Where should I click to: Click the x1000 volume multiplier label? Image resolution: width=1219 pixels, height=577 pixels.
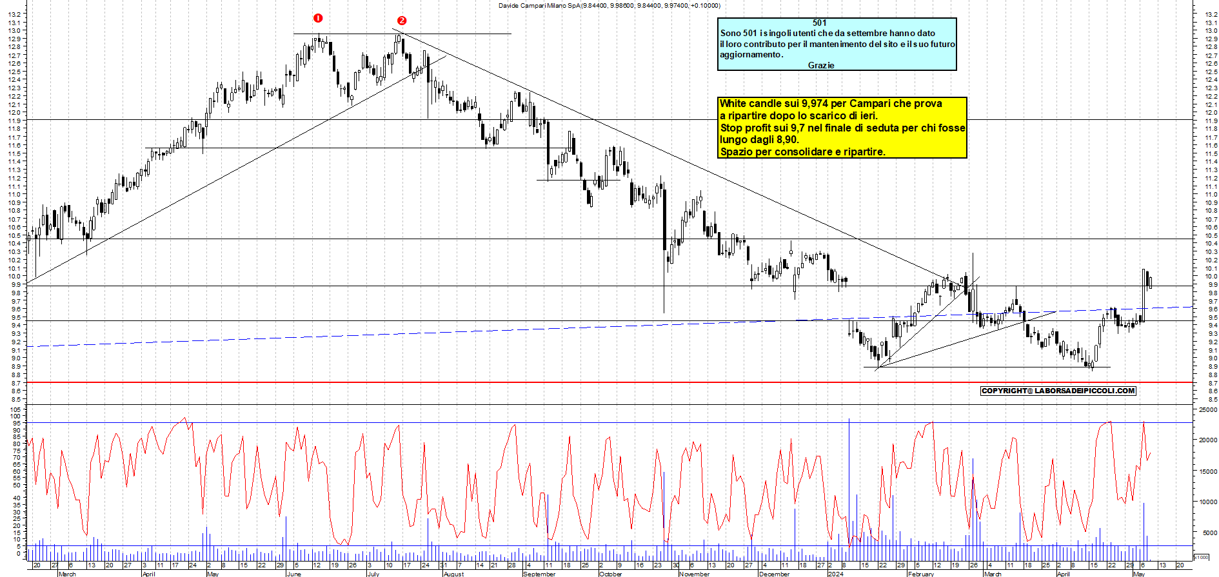point(1202,557)
